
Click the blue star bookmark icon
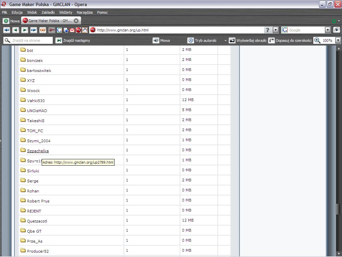click(66, 30)
